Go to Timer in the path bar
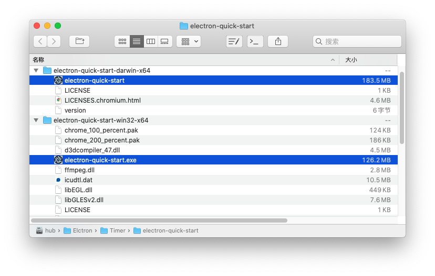 tap(117, 230)
